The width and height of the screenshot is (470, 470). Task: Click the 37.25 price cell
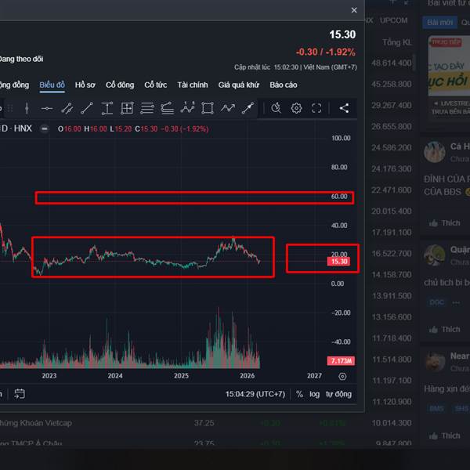pyautogui.click(x=204, y=423)
